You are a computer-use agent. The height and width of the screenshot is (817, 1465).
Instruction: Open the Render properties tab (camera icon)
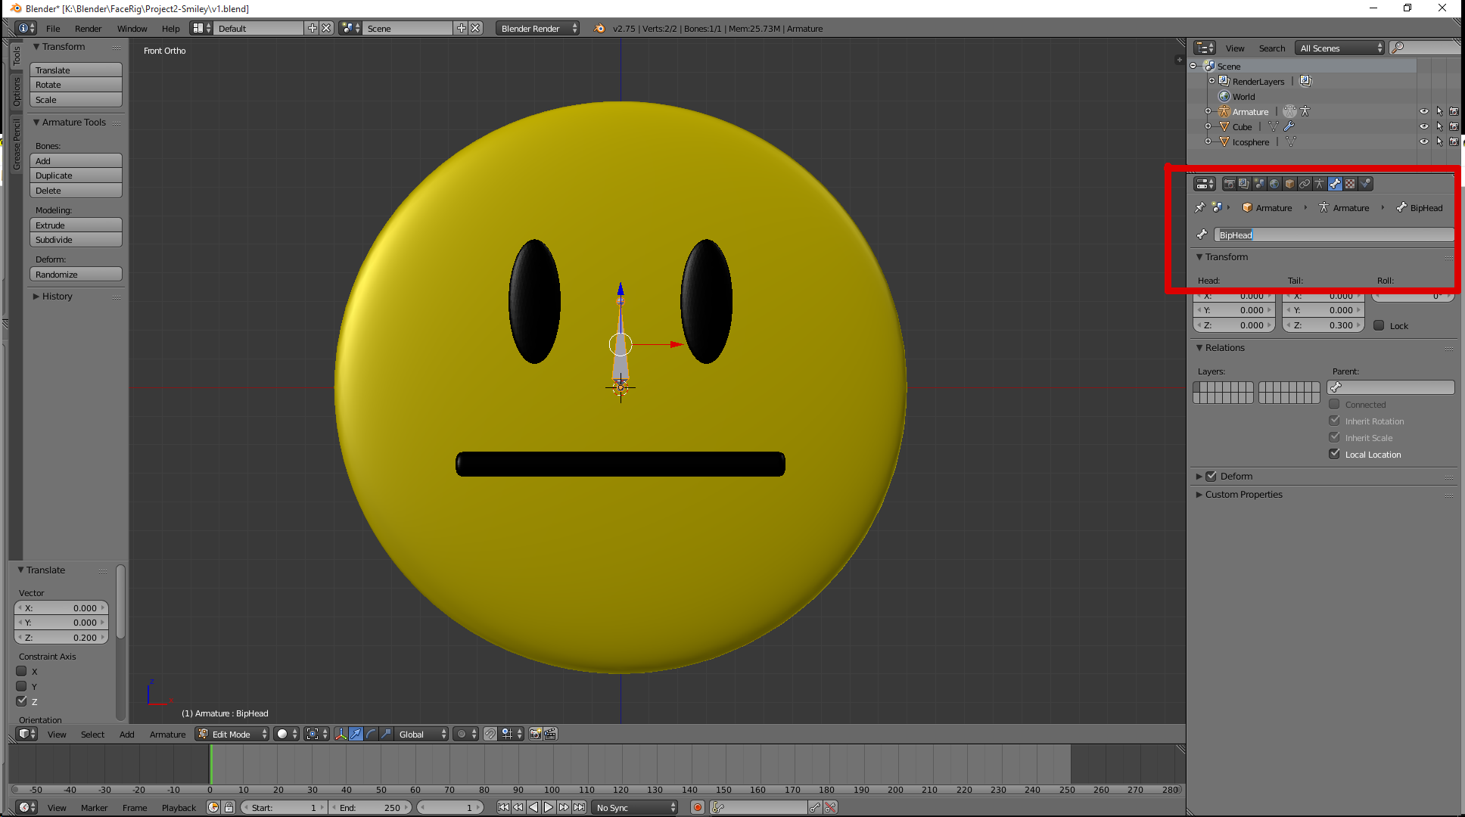tap(1229, 184)
